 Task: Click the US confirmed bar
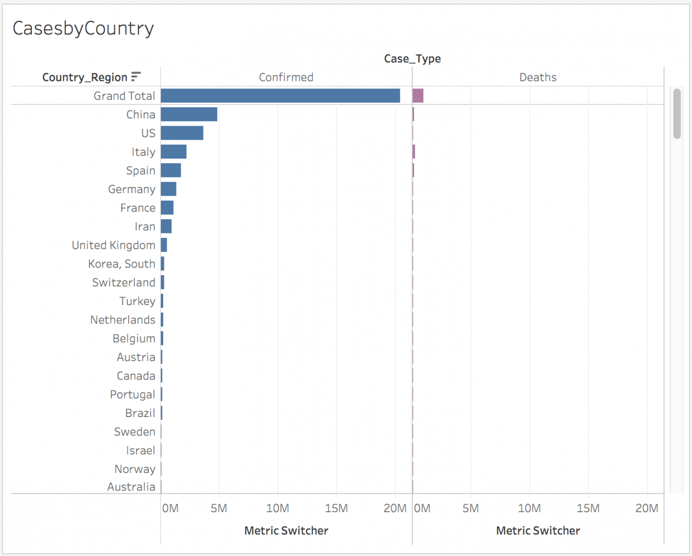(x=181, y=133)
